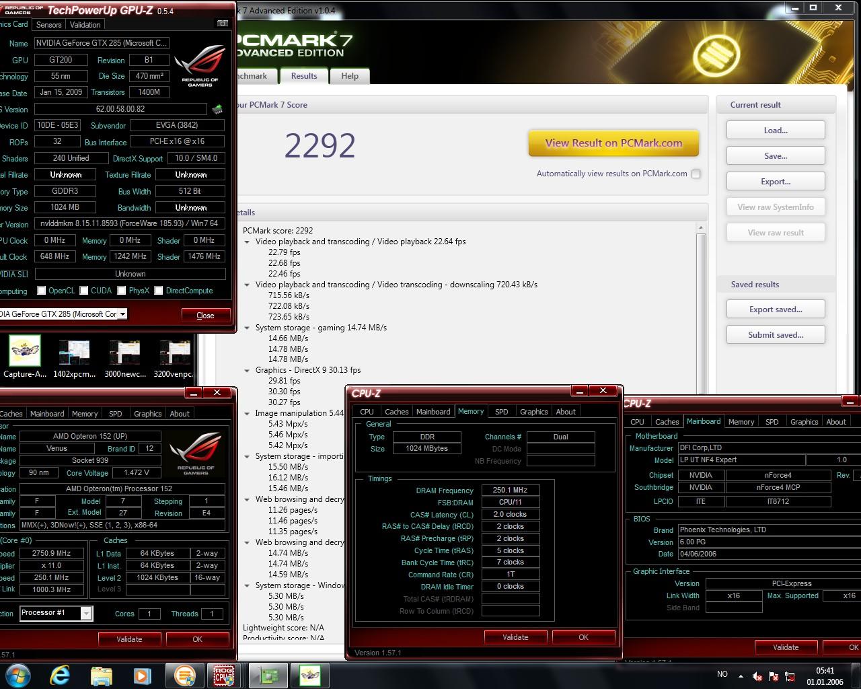Image resolution: width=861 pixels, height=689 pixels.
Task: Select 3000newc desktop file thumbnail
Action: [x=124, y=357]
